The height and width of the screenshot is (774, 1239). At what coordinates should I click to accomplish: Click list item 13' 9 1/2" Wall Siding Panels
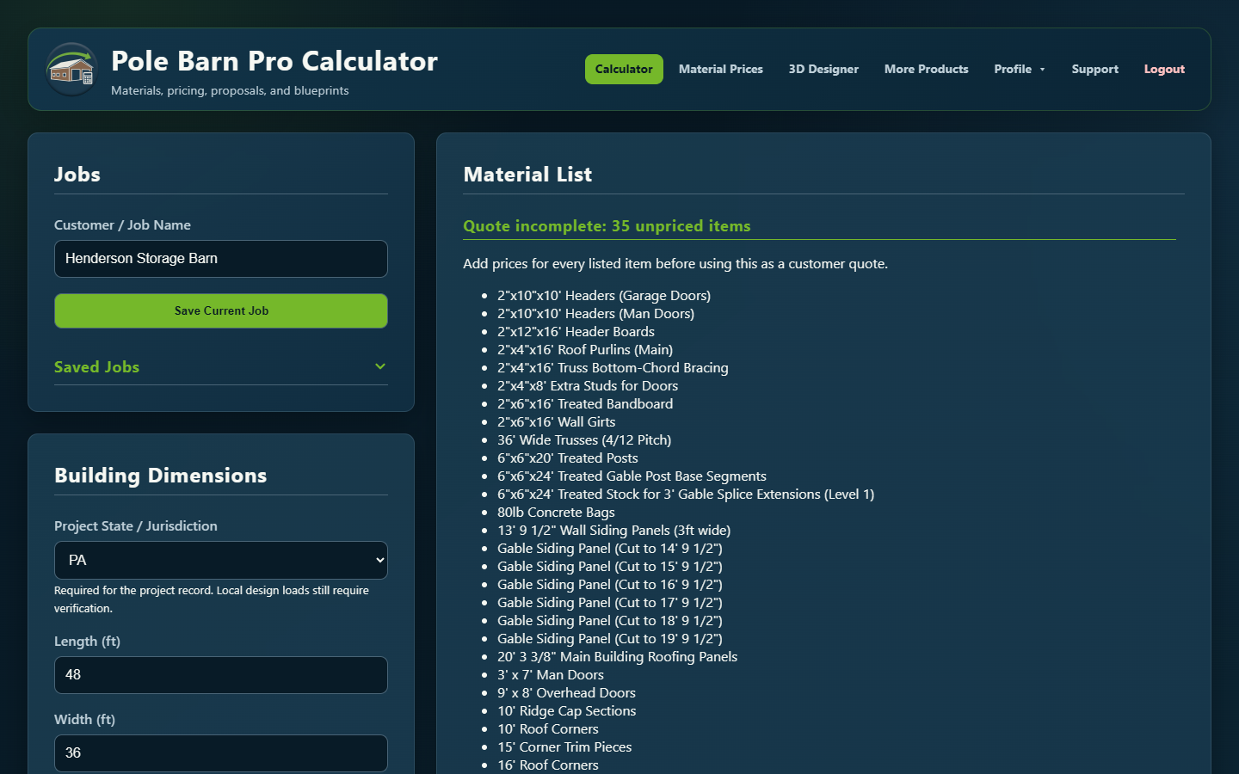coord(614,530)
